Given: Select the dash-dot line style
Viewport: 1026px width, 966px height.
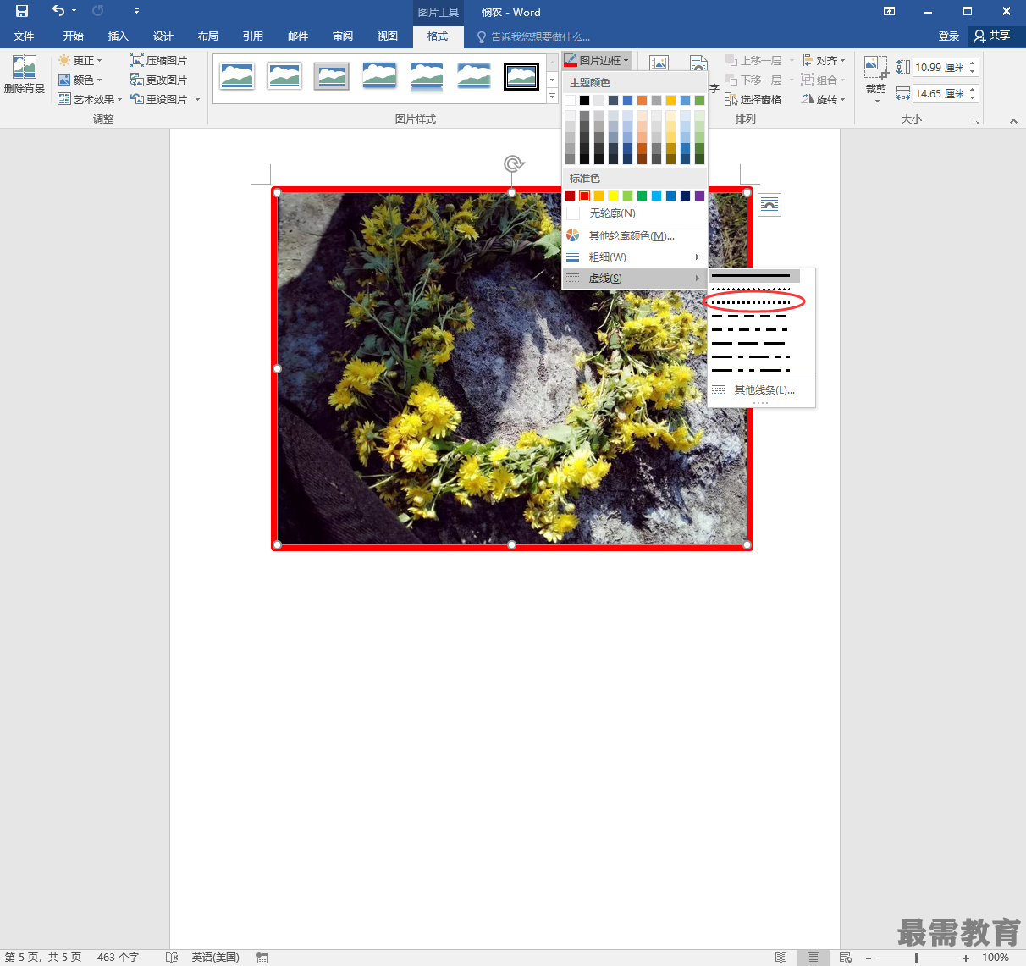Looking at the screenshot, I should pos(751,329).
